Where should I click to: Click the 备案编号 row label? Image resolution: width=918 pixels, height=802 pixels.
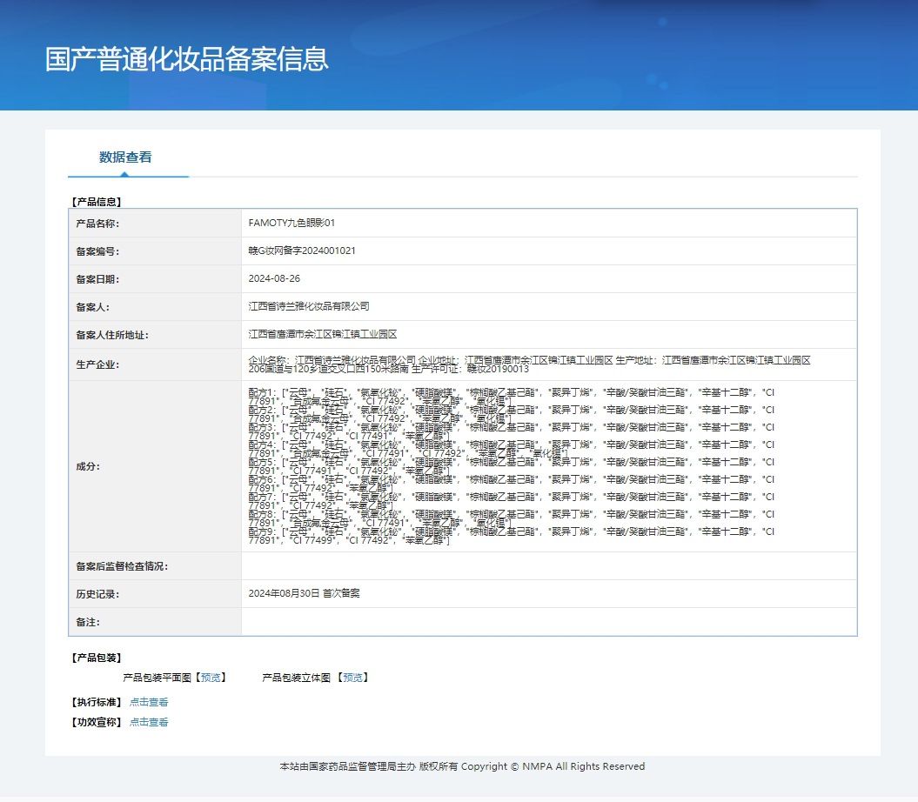(97, 251)
